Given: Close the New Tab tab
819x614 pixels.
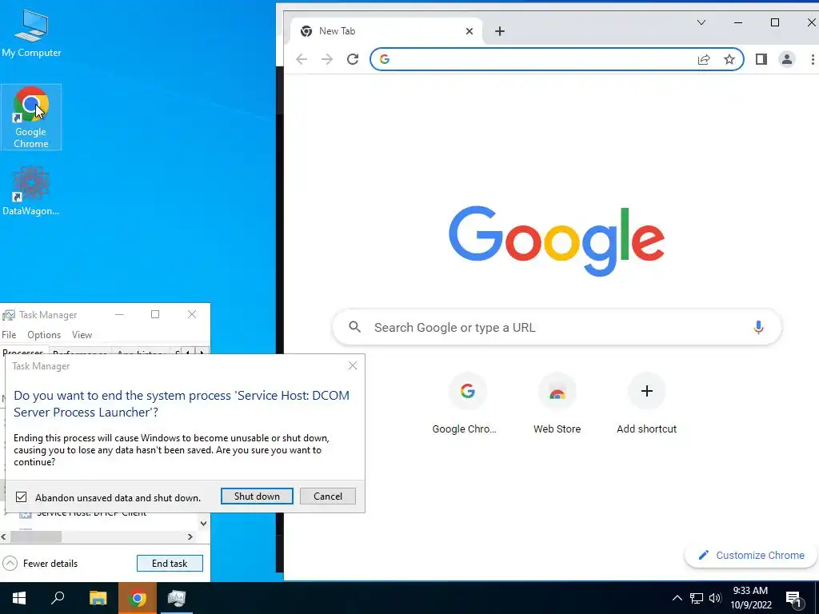Looking at the screenshot, I should 469,31.
